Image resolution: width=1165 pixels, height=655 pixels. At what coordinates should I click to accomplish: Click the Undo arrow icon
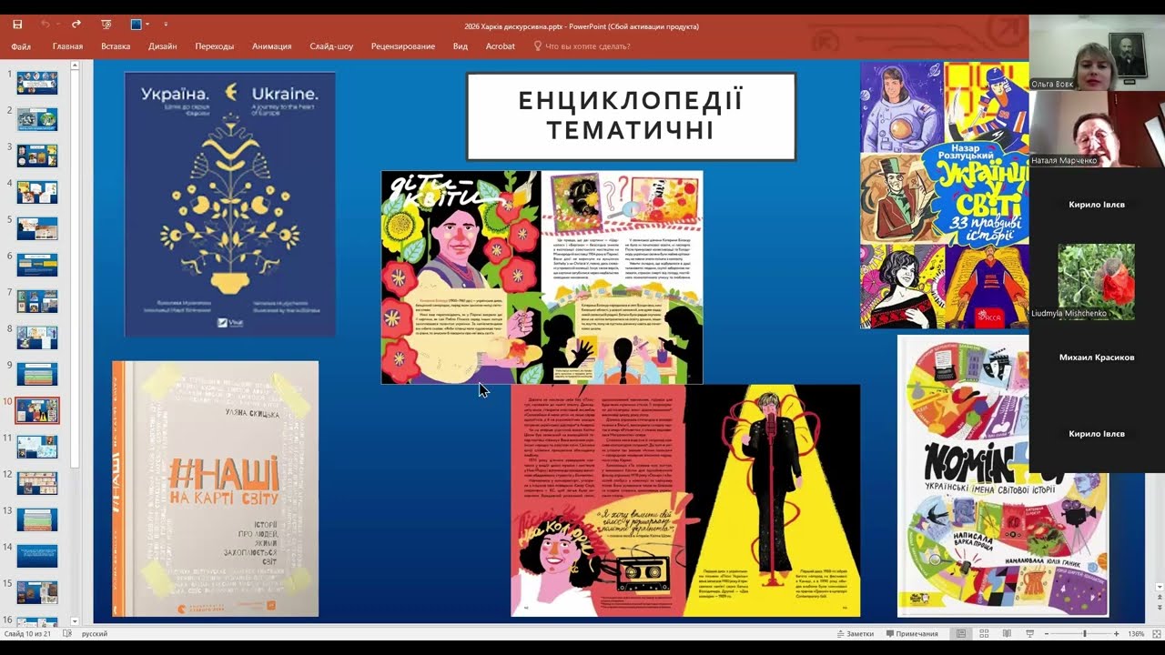click(x=45, y=25)
